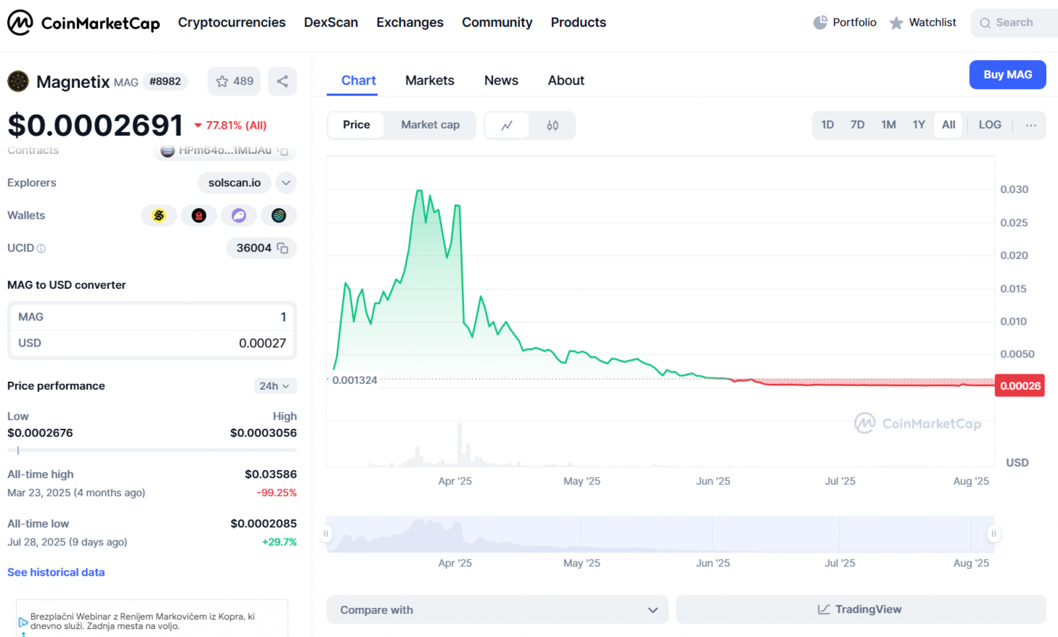Set chart range to All
Viewport: 1058px width, 637px height.
coord(948,125)
